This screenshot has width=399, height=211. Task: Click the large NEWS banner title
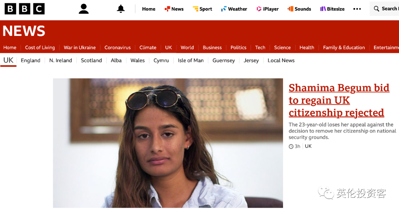point(24,31)
